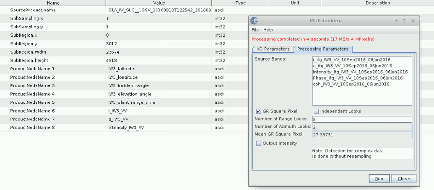Image resolution: width=434 pixels, height=190 pixels.
Task: Click the SNAP app icon in dialog title bar
Action: (x=254, y=21)
